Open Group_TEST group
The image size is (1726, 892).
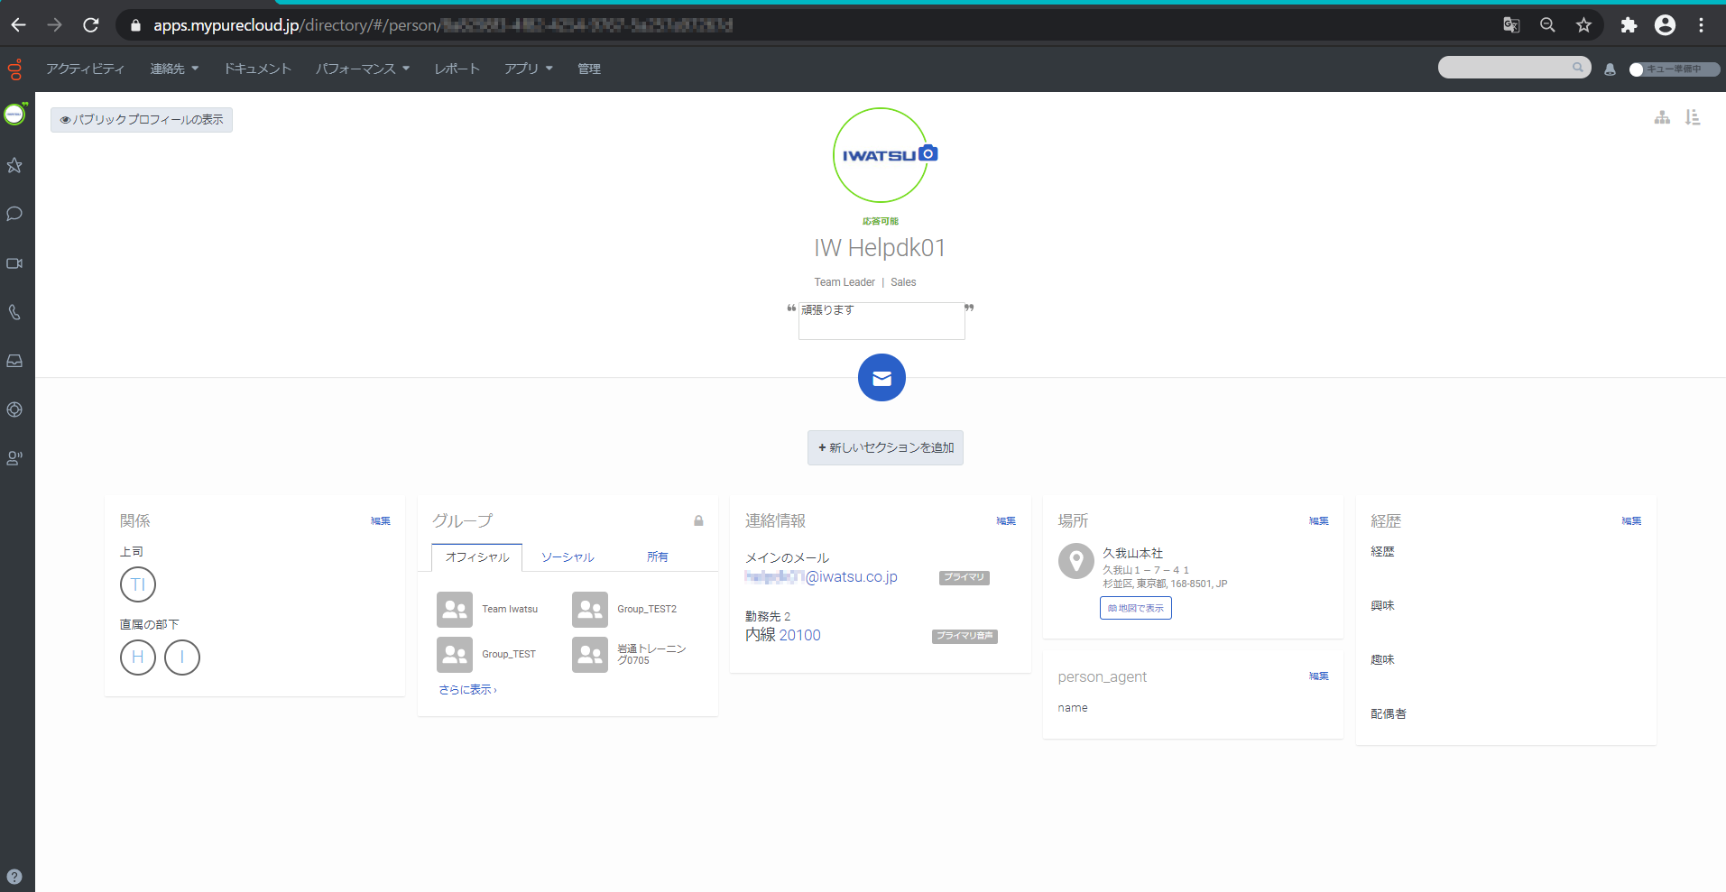pyautogui.click(x=486, y=655)
